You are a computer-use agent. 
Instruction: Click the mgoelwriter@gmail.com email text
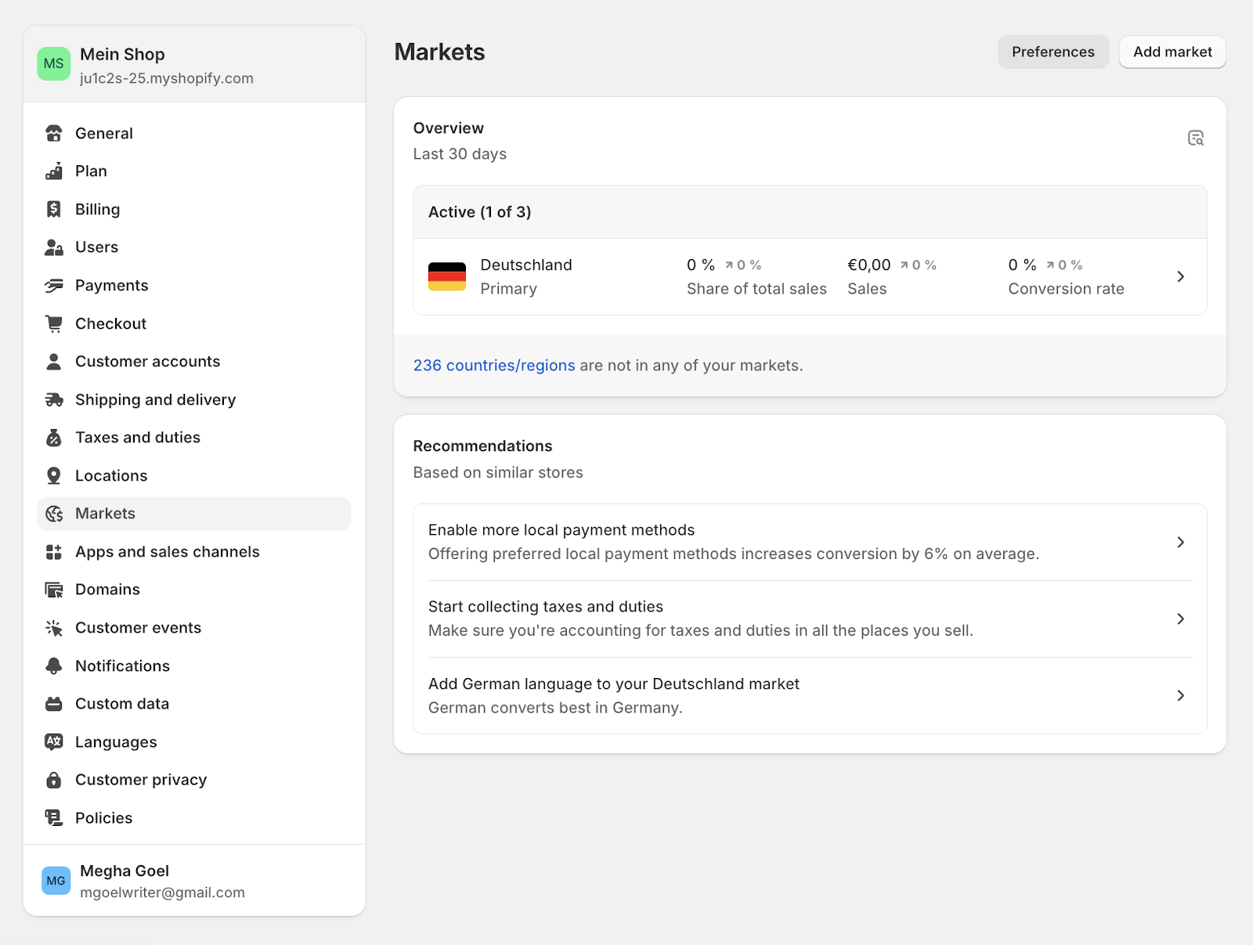162,893
